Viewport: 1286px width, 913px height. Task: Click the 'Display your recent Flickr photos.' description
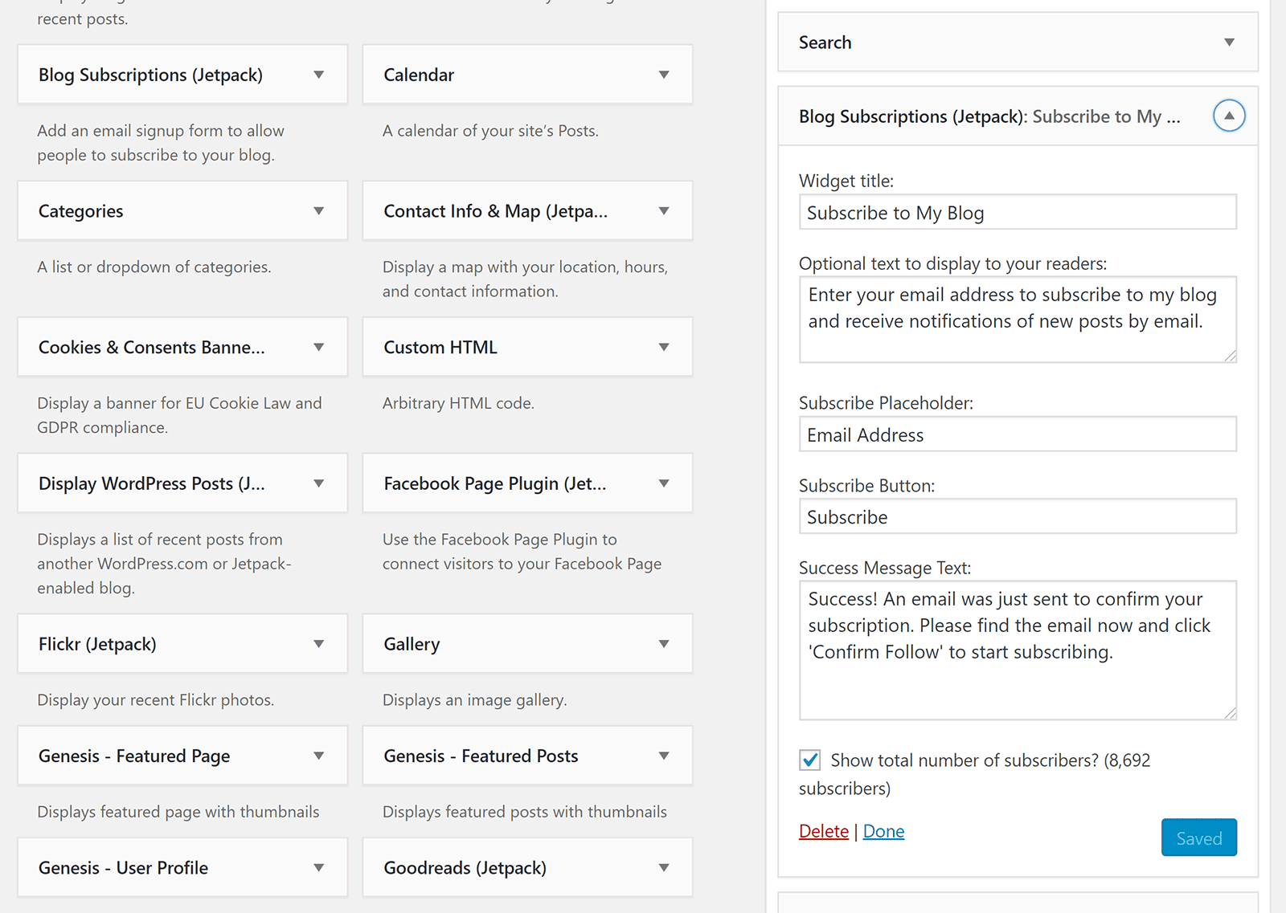155,699
